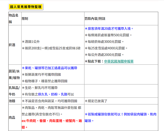
Task: Click the line 每公升酒處2000元罰鍰
Action: 104,55
